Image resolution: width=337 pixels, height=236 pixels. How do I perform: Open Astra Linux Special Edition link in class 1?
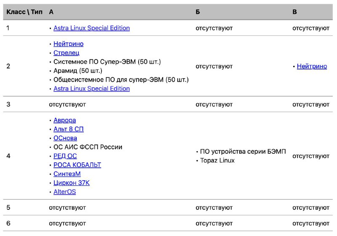91,28
